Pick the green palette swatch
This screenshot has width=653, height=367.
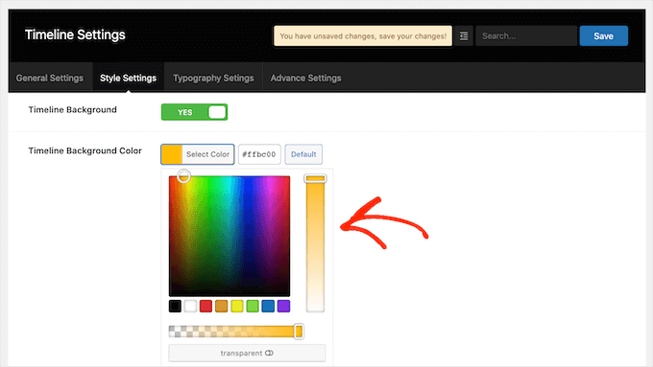point(253,307)
